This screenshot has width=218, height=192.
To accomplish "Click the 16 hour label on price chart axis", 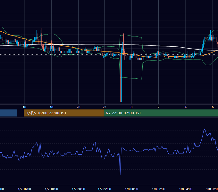I will tap(24, 107).
